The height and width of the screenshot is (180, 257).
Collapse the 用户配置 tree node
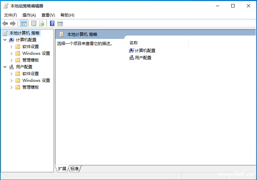(x=5, y=67)
